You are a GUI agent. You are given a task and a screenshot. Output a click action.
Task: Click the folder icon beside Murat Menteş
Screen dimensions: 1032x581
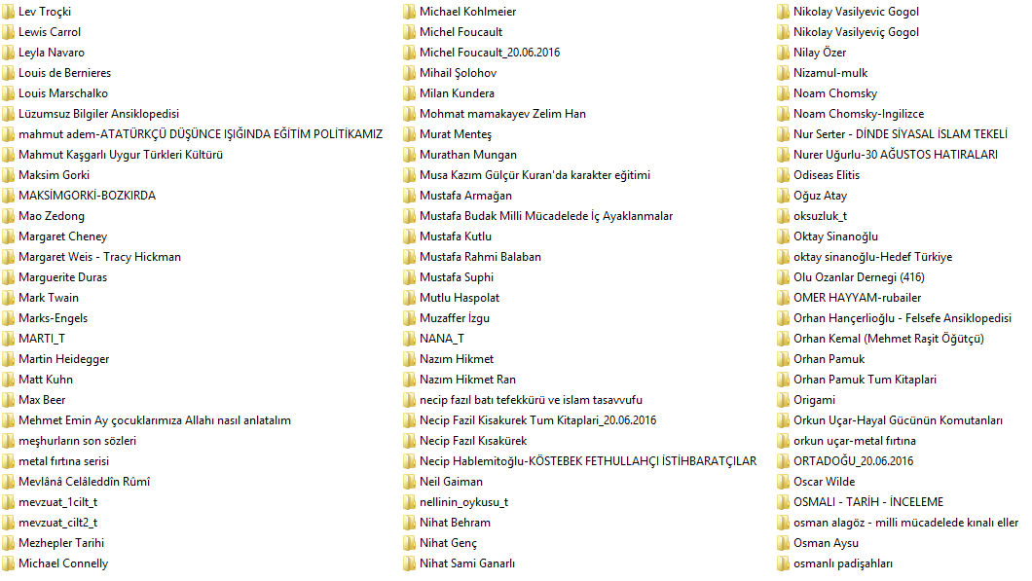pyautogui.click(x=409, y=134)
